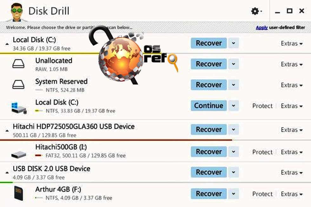The width and height of the screenshot is (311, 207).
Task: Click Protect for Local Disk (C:) partition
Action: click(x=262, y=106)
